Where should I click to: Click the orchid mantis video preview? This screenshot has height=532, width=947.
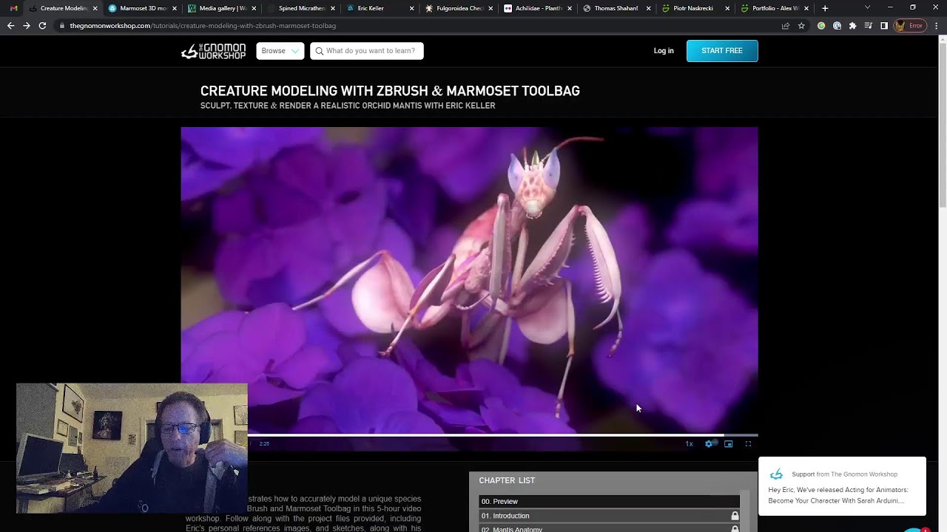(469, 280)
